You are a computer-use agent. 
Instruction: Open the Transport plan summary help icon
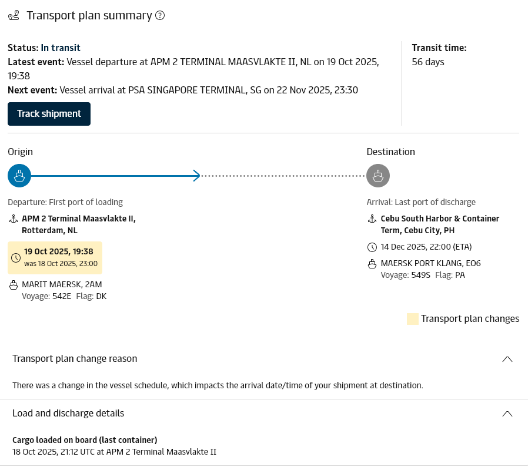tap(160, 16)
